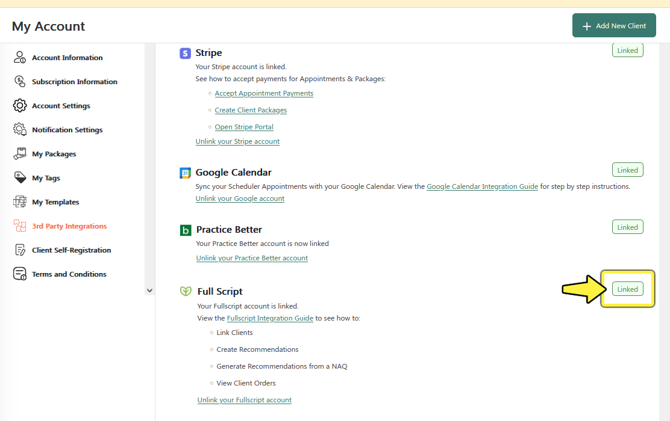
Task: Click Unlink your Stripe account
Action: click(237, 141)
